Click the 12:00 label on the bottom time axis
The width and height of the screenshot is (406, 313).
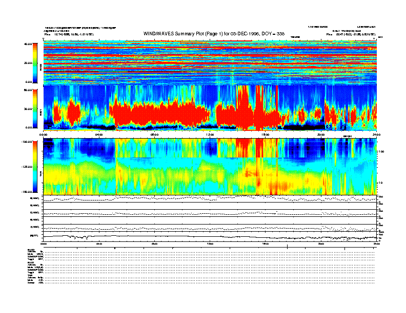click(210, 243)
